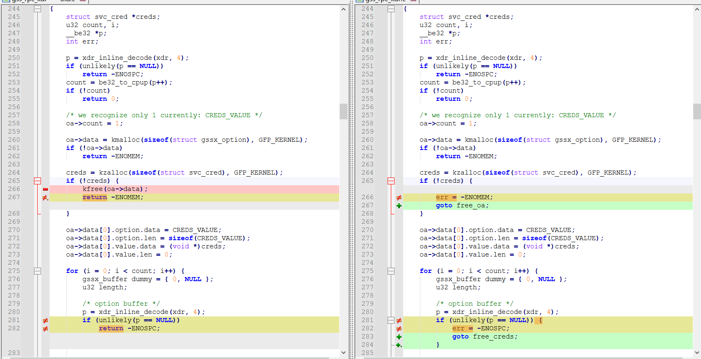The width and height of the screenshot is (701, 359).
Task: Click the left pane scrollbar down arrow
Action: (x=343, y=352)
